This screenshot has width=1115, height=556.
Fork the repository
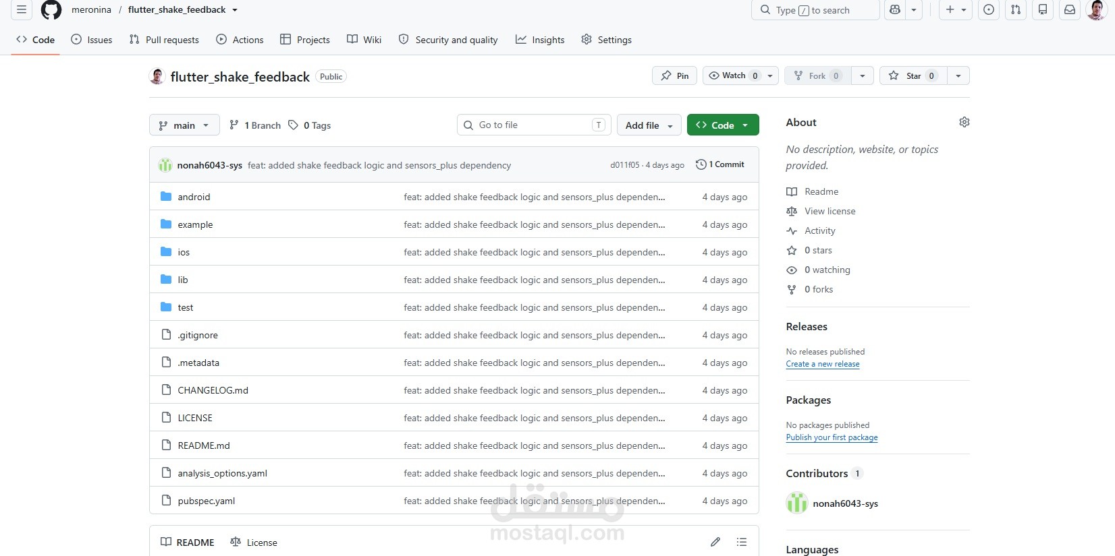point(817,75)
